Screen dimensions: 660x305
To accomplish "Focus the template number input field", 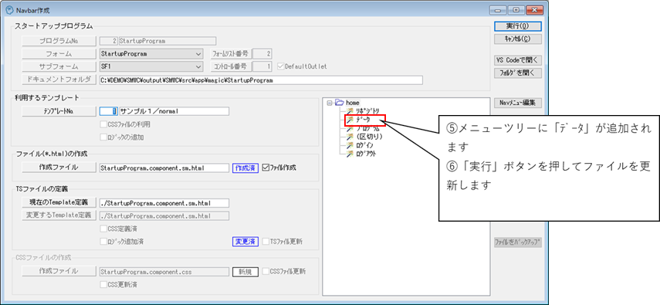I will pos(109,111).
